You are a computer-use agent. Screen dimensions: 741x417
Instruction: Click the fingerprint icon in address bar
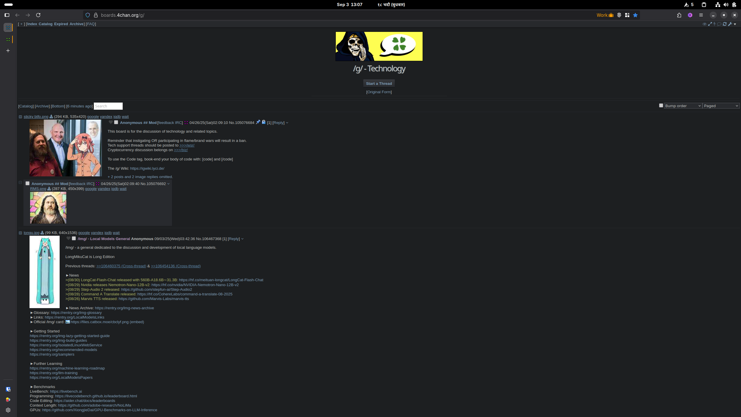coord(619,15)
